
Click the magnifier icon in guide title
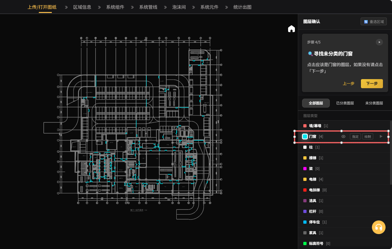point(310,54)
